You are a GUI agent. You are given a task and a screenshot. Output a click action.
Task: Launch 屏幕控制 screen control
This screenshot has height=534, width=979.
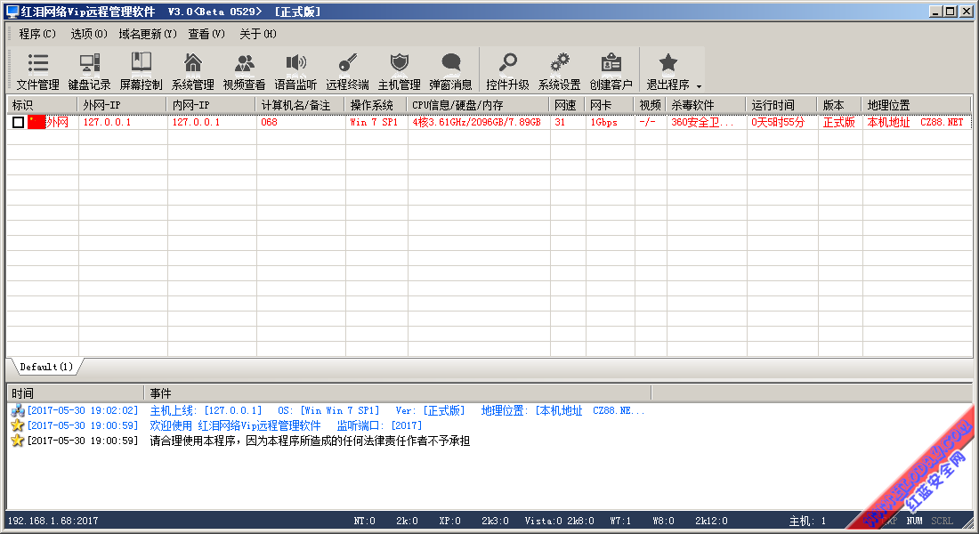tap(142, 71)
